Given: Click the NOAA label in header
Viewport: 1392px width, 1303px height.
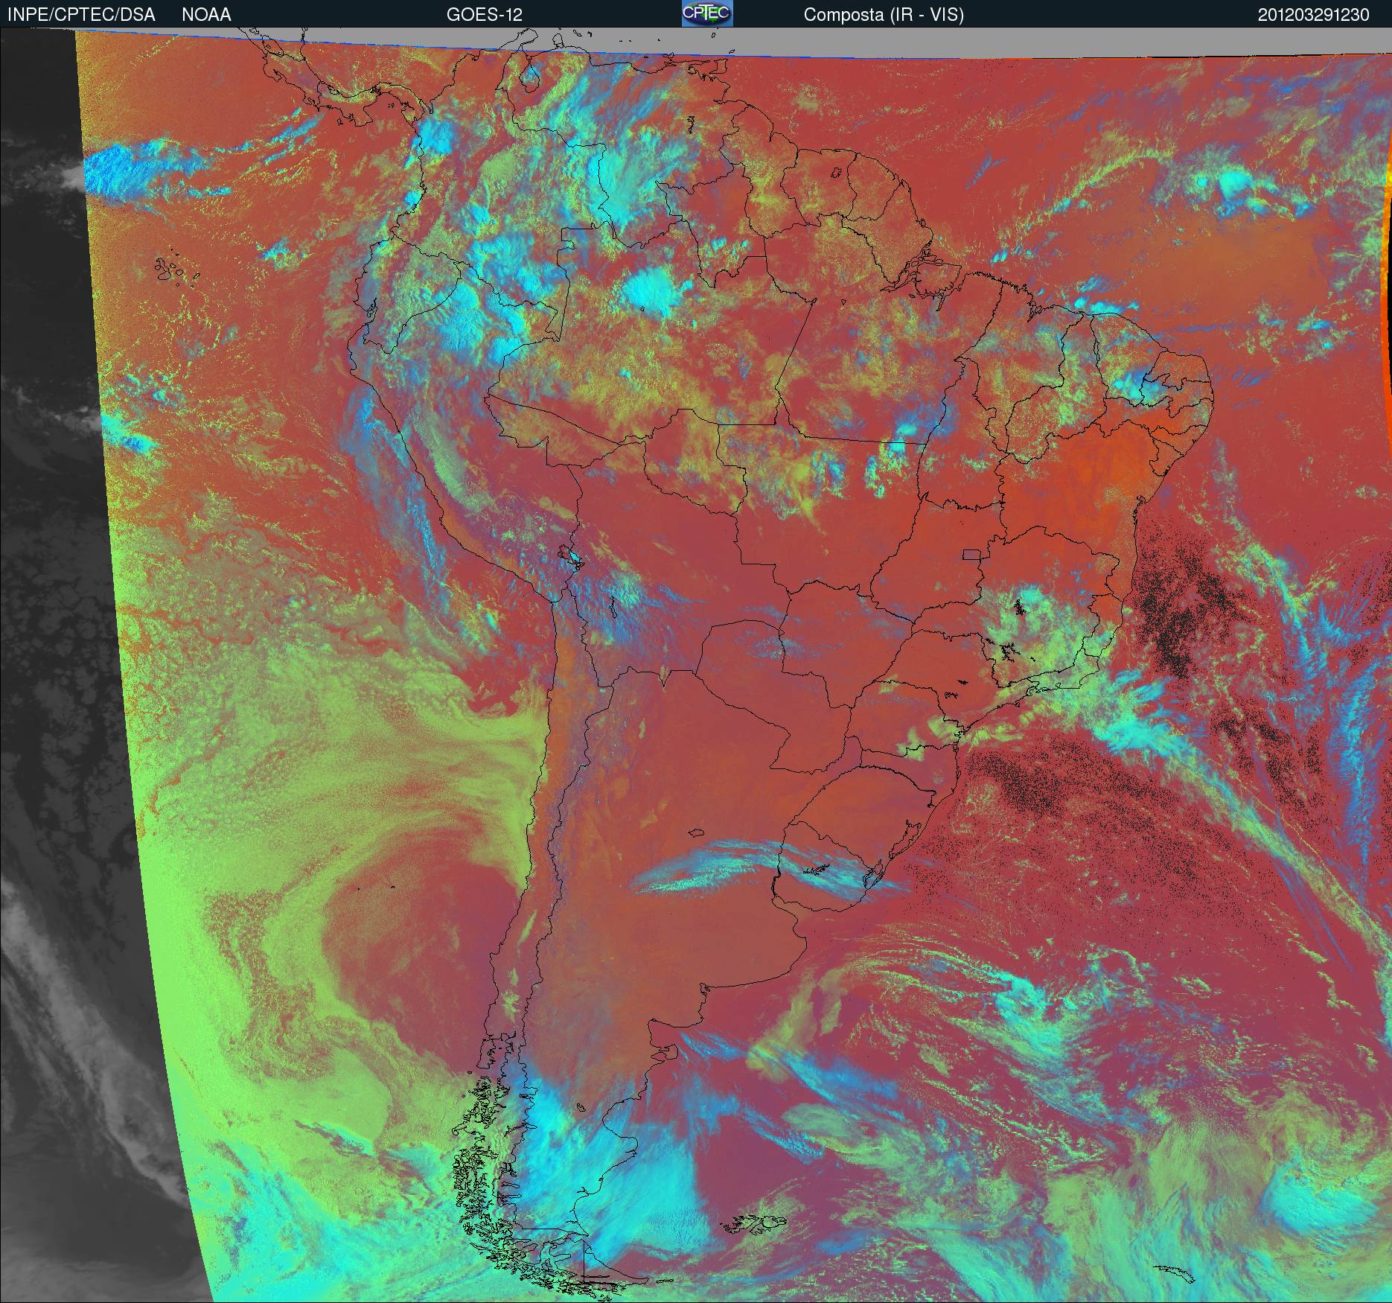Looking at the screenshot, I should (x=206, y=15).
